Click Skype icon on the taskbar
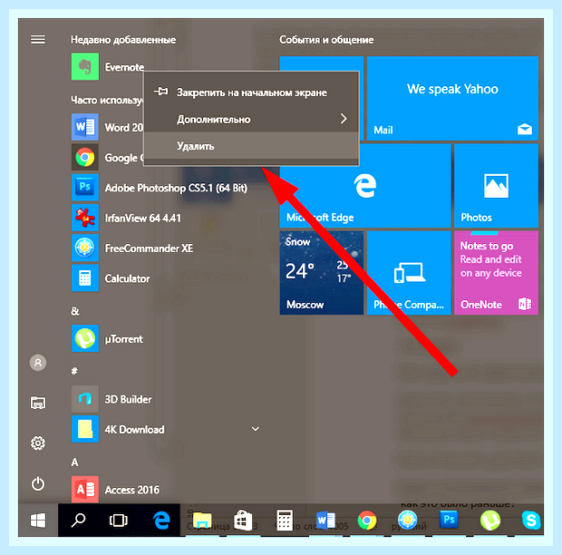This screenshot has height=555, width=562. pyautogui.click(x=531, y=520)
